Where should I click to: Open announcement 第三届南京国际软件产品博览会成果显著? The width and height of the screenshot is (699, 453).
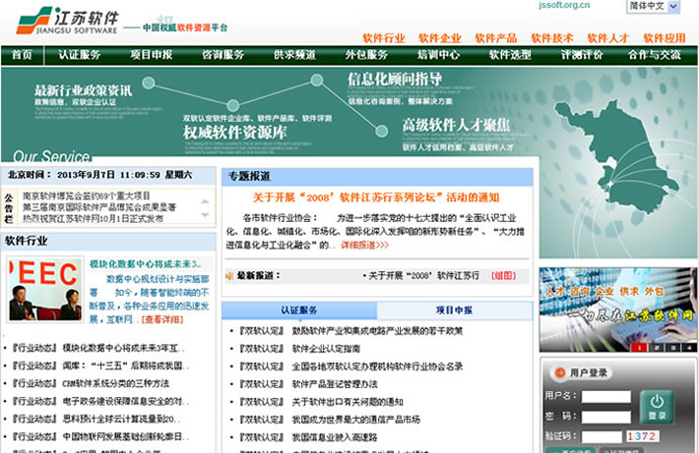point(99,207)
